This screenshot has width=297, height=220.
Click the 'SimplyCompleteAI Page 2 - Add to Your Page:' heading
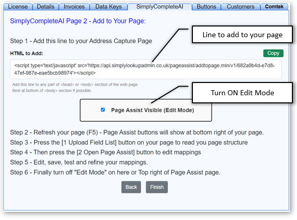pyautogui.click(x=78, y=21)
